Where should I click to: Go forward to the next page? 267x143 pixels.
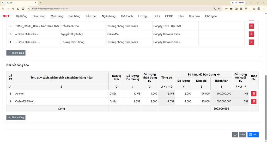click(8, 9)
